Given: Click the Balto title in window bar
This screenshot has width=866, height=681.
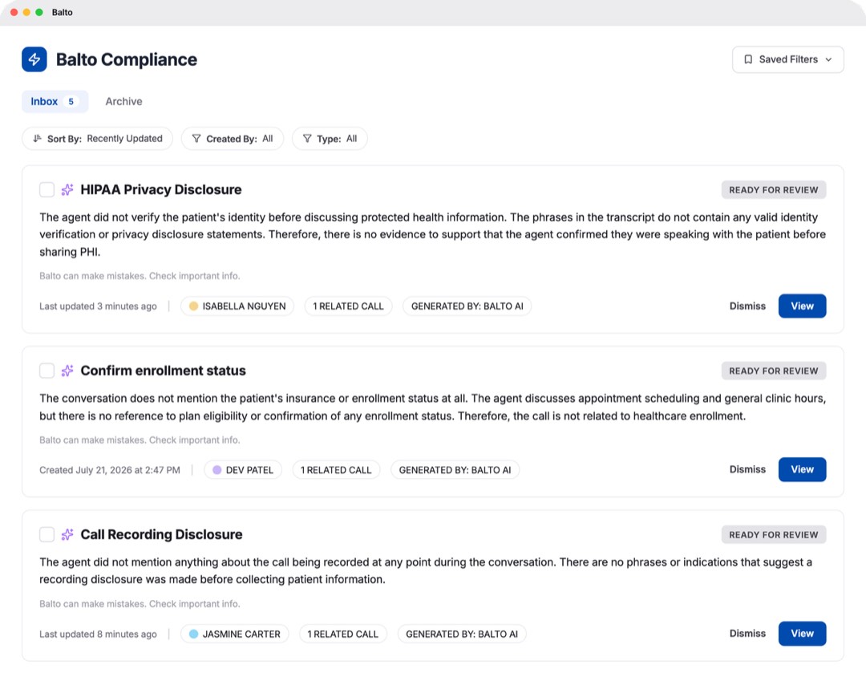Looking at the screenshot, I should coord(62,12).
